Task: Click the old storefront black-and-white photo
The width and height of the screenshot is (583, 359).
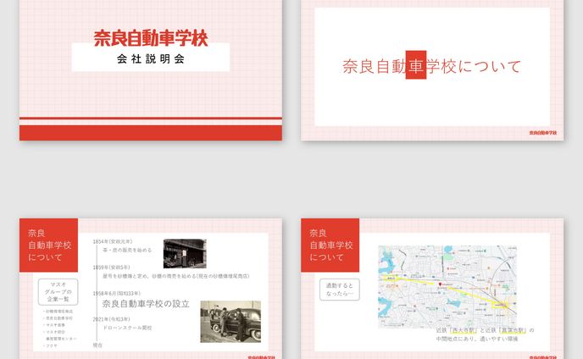Action: (184, 254)
